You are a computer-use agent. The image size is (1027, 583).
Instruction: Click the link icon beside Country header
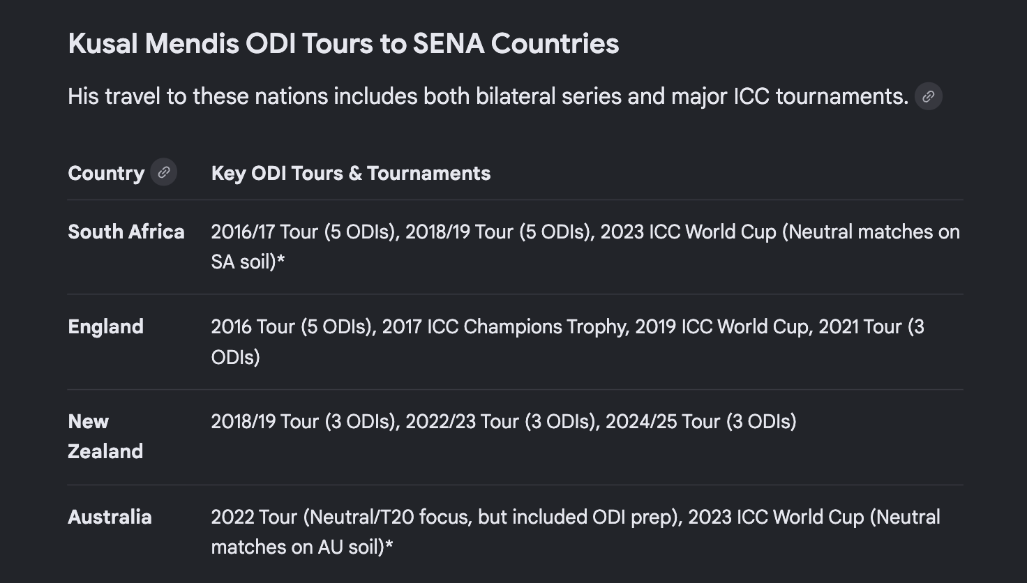click(164, 172)
